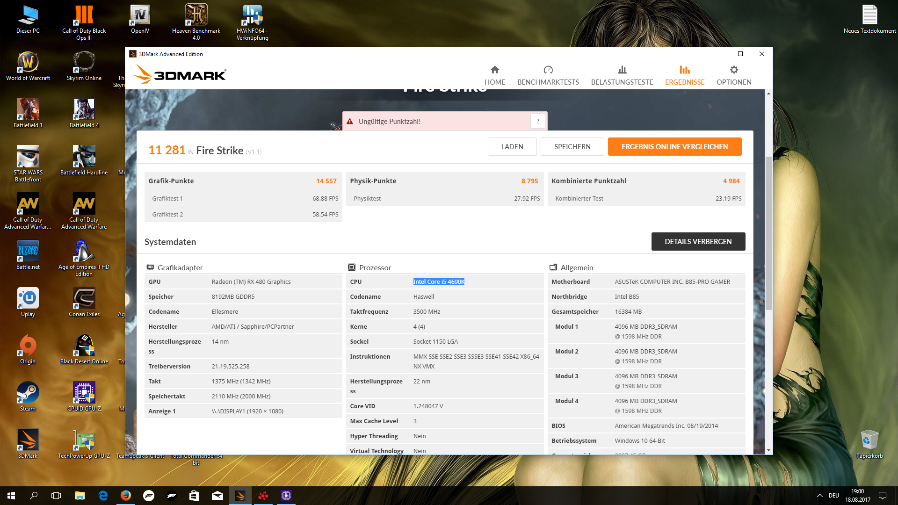
Task: Go to BENCHMARKTESTS gauge icon
Action: click(x=548, y=70)
